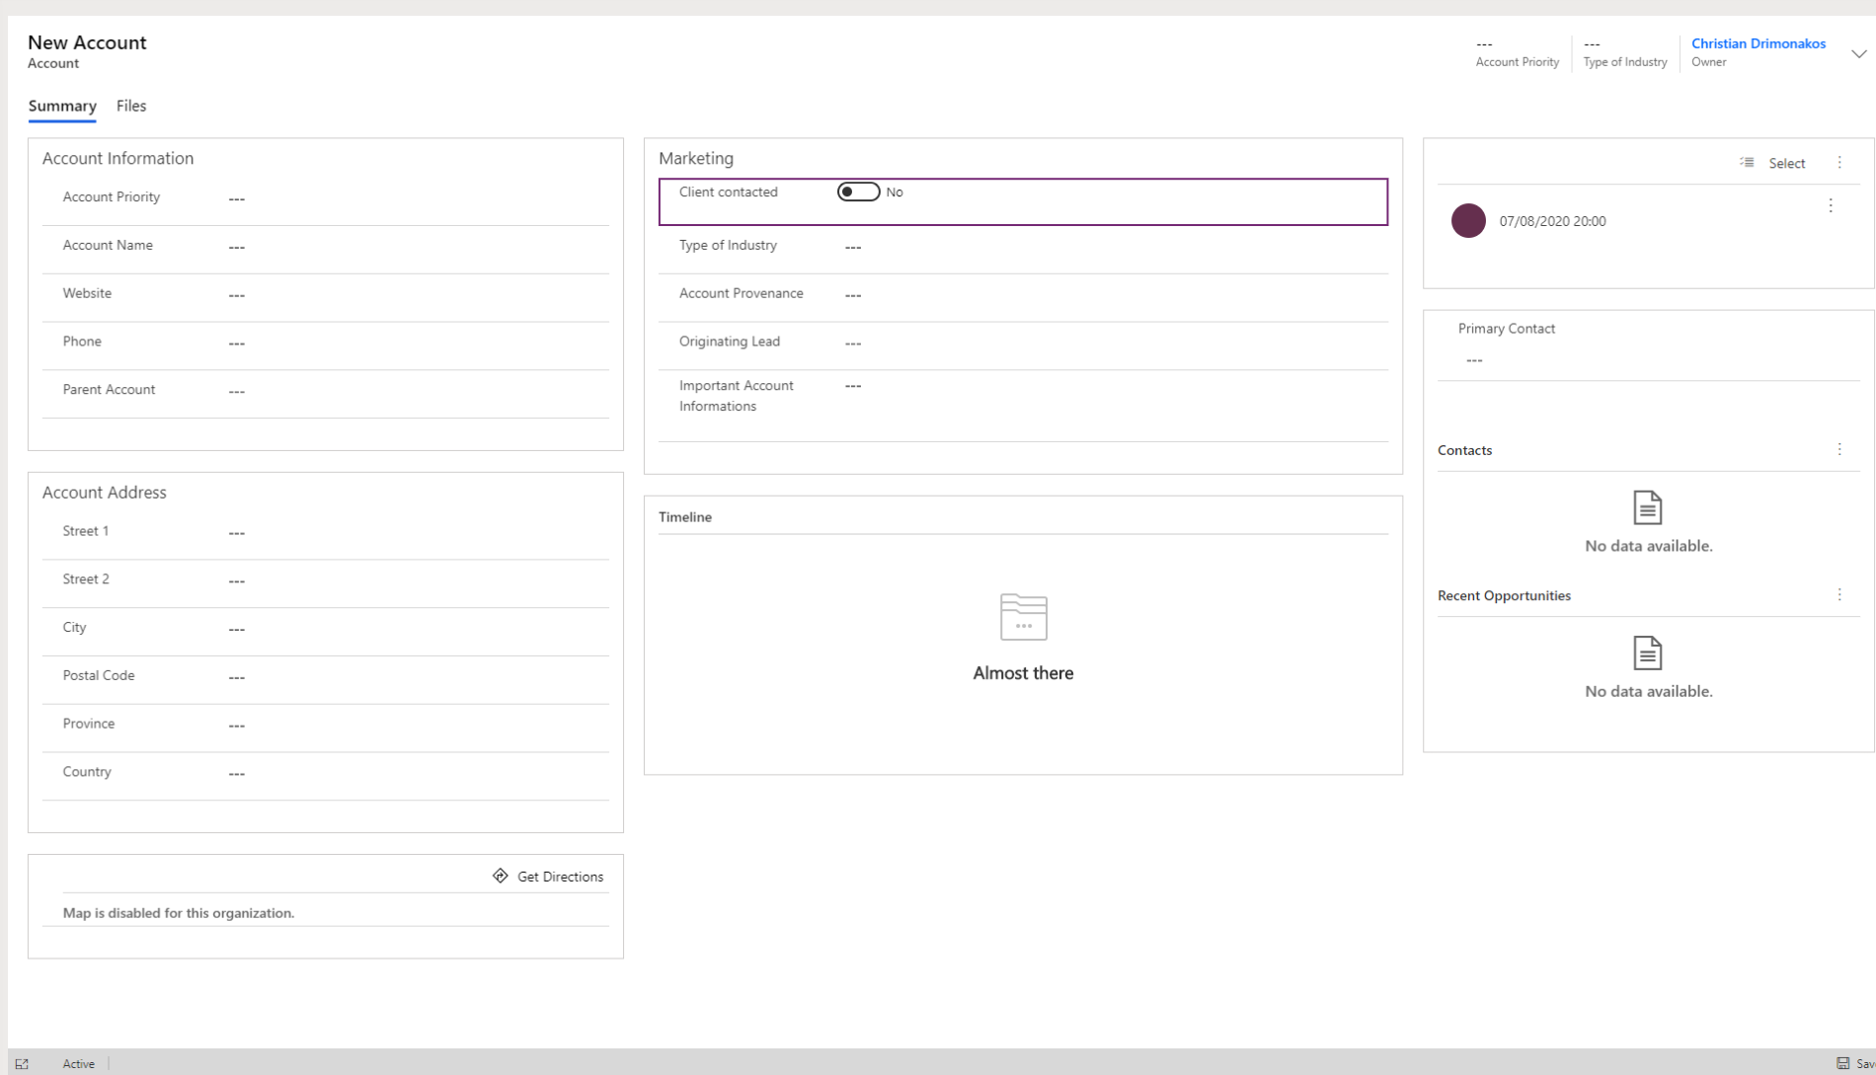This screenshot has width=1876, height=1075.
Task: Click the Almost there message
Action: click(1023, 673)
